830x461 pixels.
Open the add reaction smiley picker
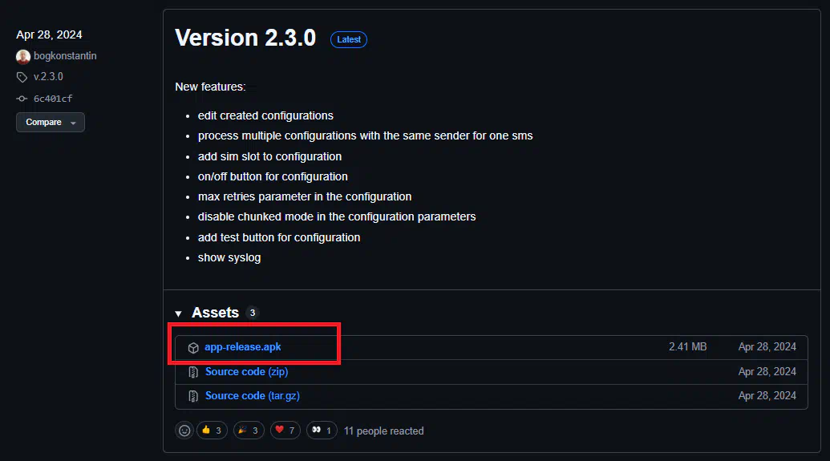(184, 431)
